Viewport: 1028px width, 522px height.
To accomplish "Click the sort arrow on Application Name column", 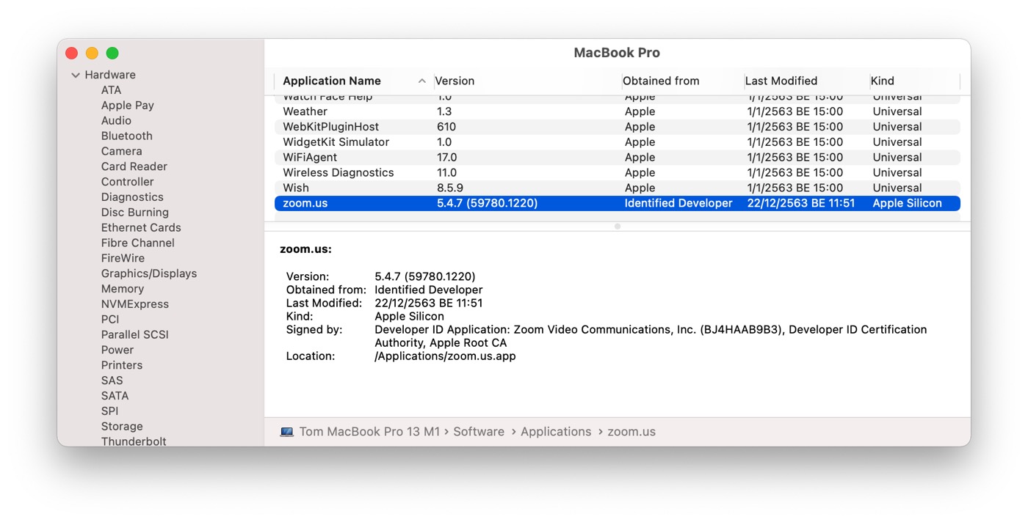I will click(421, 81).
